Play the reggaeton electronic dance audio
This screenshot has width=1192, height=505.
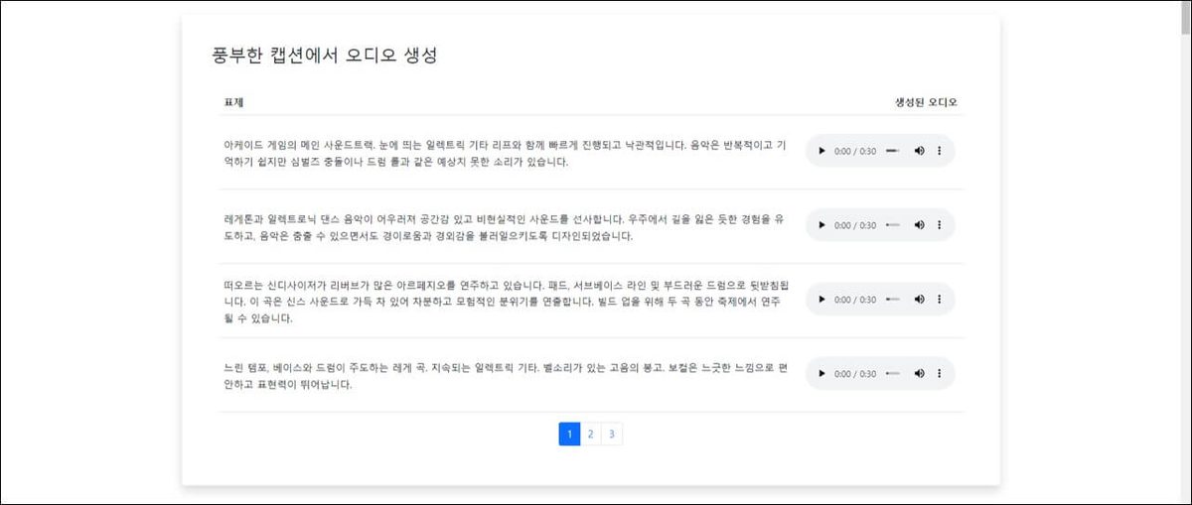pos(821,225)
